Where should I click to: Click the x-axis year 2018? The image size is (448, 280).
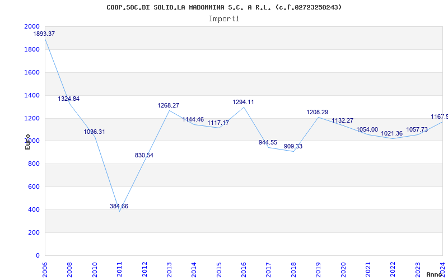coord(293,269)
